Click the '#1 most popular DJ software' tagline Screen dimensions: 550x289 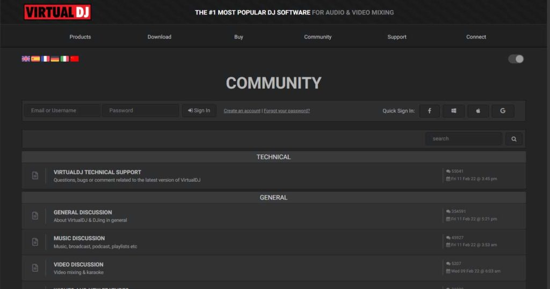294,13
